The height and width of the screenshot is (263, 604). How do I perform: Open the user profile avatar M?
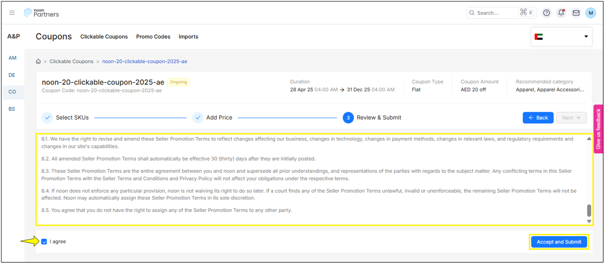590,13
